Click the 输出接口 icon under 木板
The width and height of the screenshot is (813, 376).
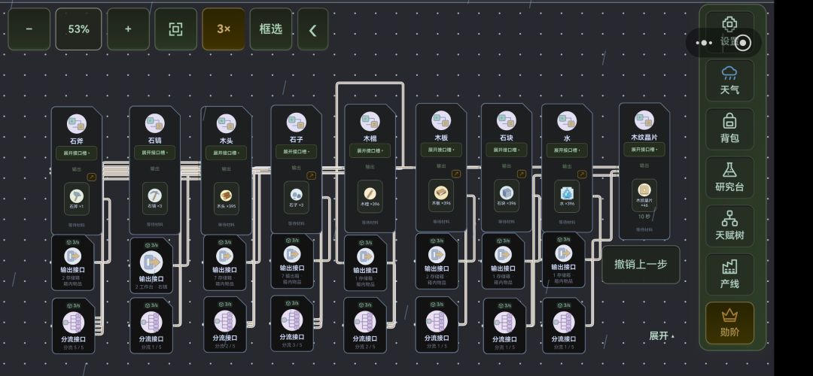point(437,254)
